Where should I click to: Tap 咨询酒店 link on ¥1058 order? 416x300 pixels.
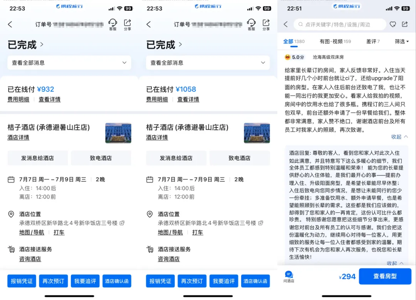coord(169,259)
